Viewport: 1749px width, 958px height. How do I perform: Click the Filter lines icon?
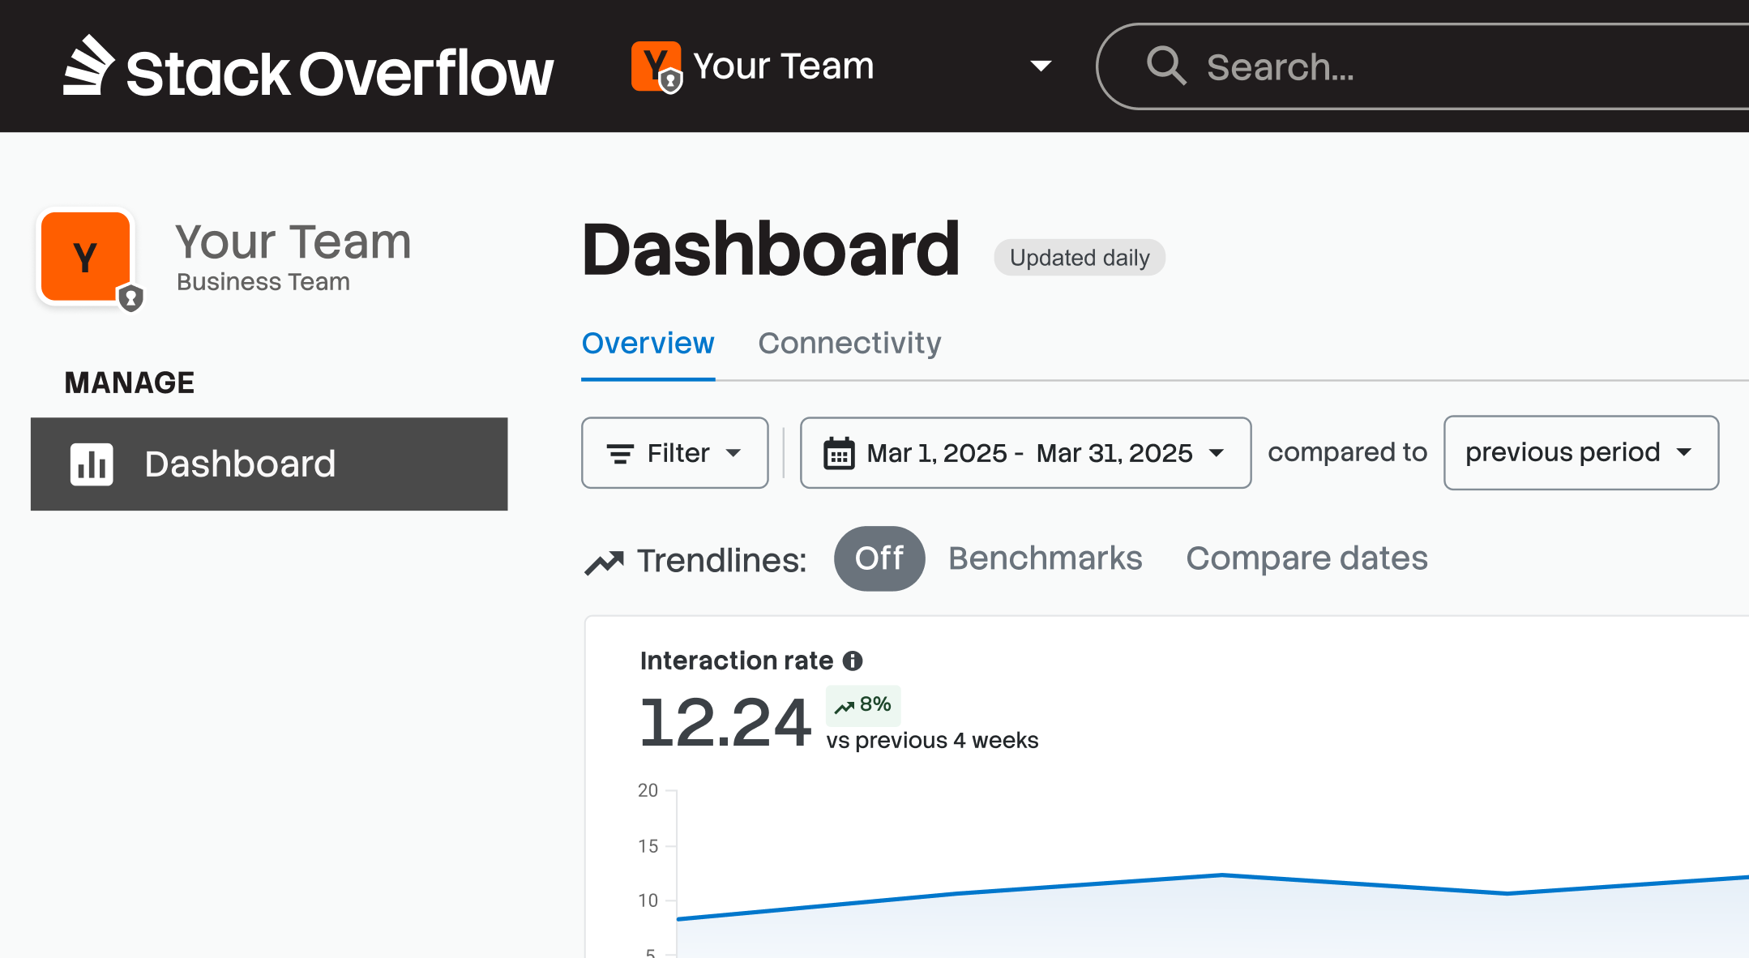pyautogui.click(x=621, y=454)
